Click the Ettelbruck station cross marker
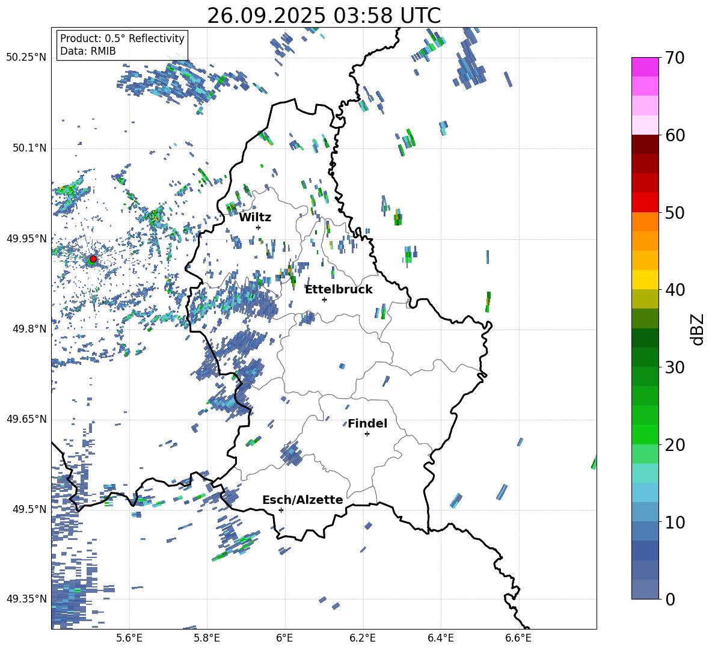The image size is (712, 650). point(324,299)
